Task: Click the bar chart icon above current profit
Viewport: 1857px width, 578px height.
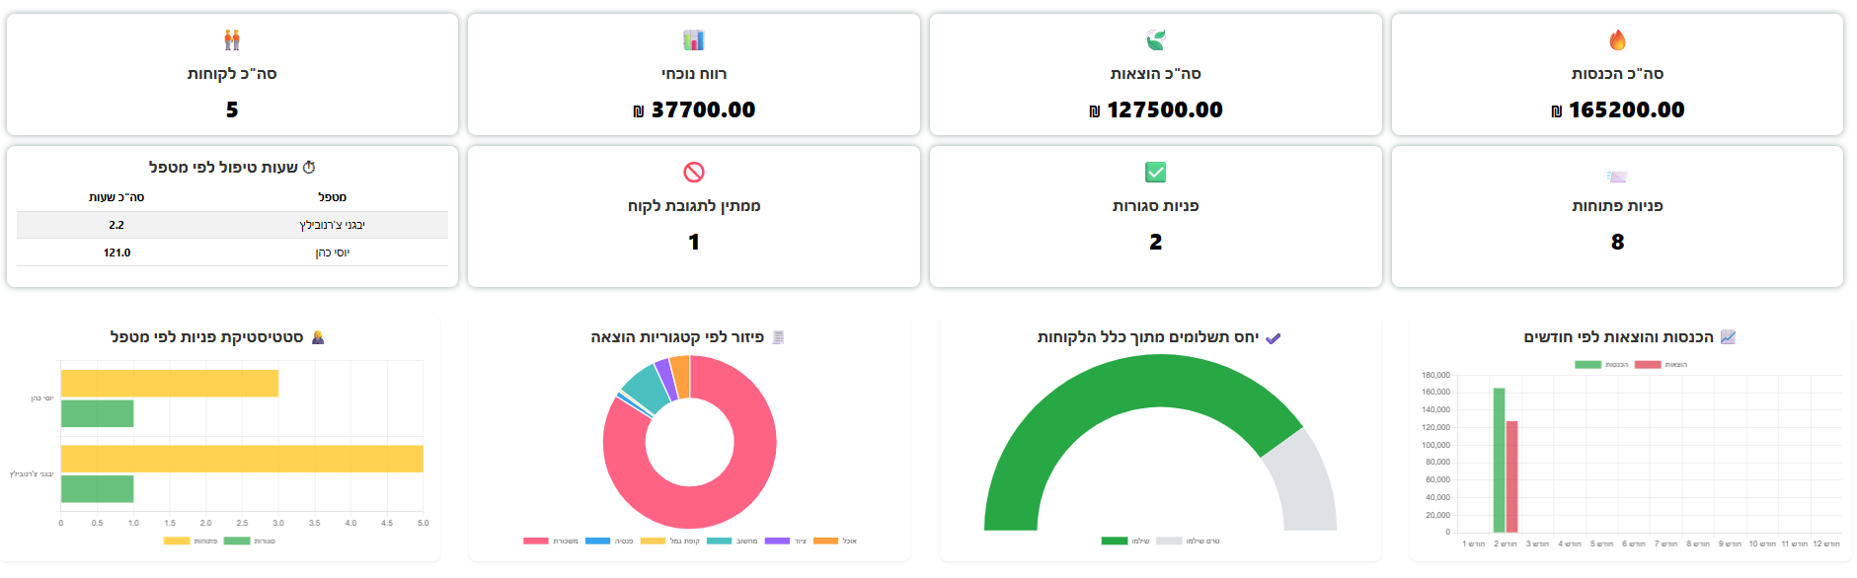Action: pyautogui.click(x=694, y=40)
